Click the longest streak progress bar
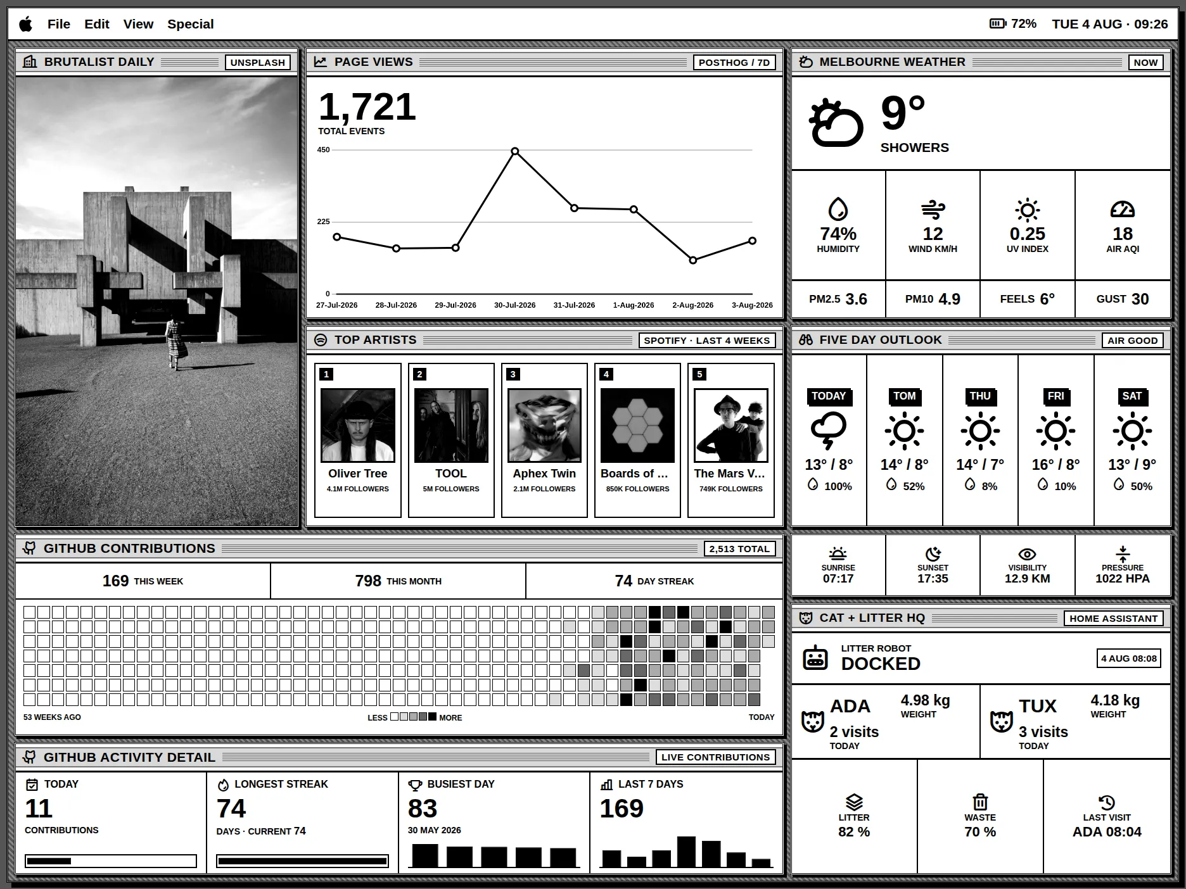Viewport: 1186px width, 889px height. pyautogui.click(x=302, y=861)
